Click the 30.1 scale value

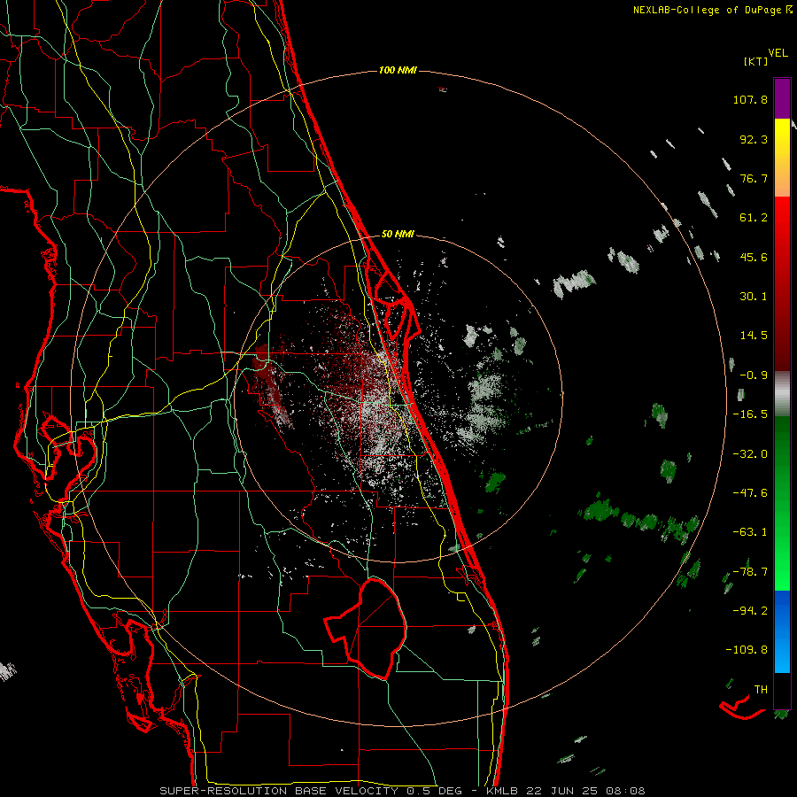point(754,297)
